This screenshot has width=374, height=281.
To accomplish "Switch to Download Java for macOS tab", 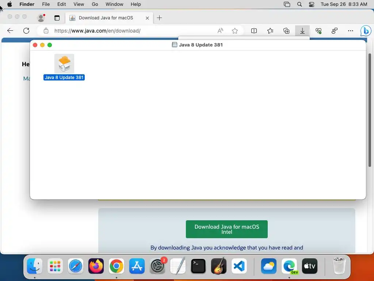I will (106, 18).
